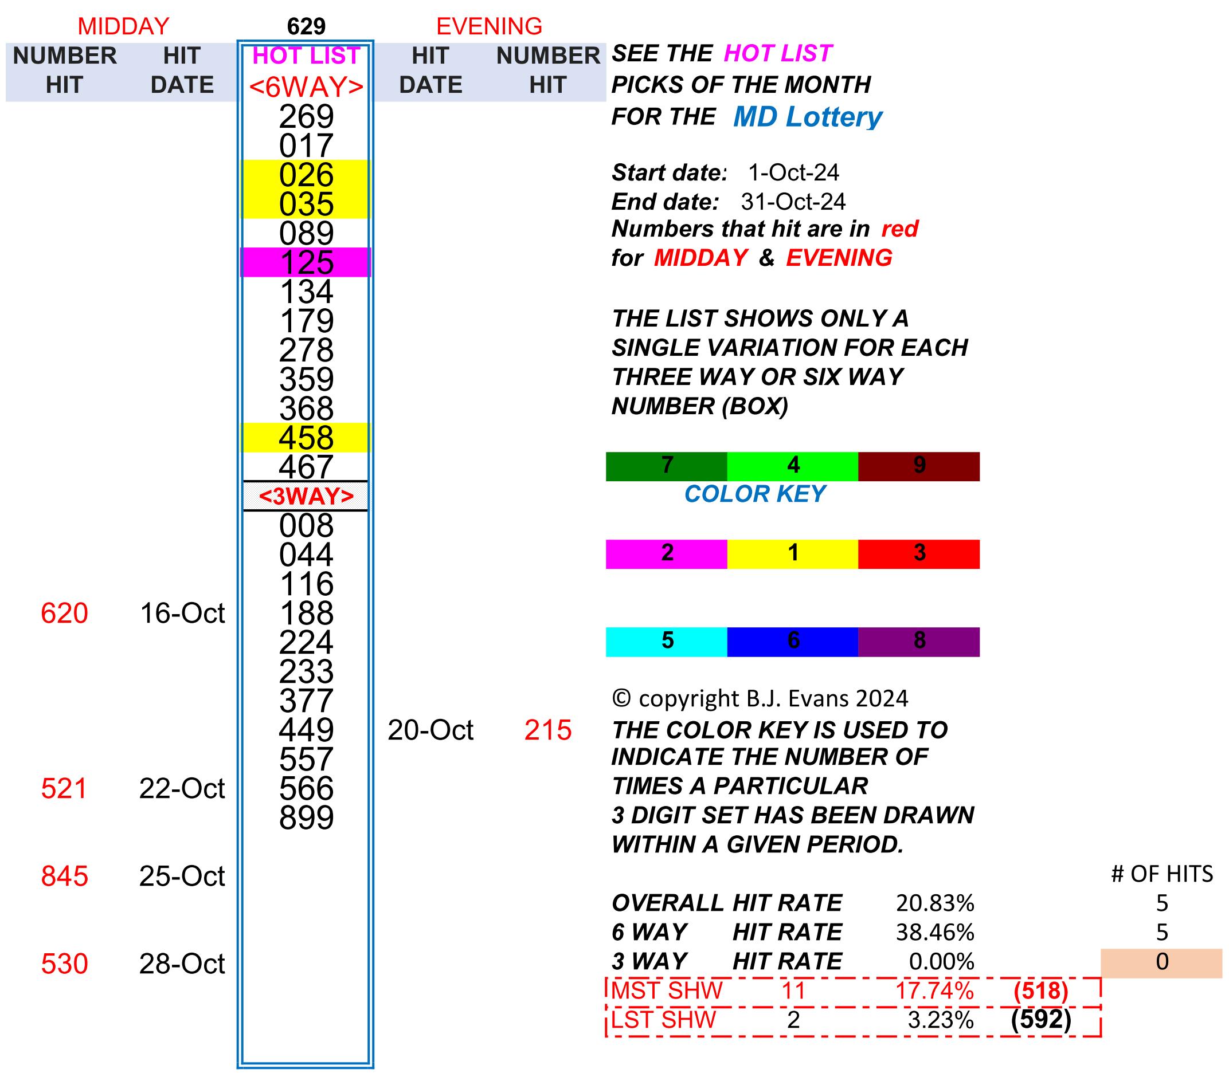
Task: Select 3WAY number 044
Action: tap(306, 555)
